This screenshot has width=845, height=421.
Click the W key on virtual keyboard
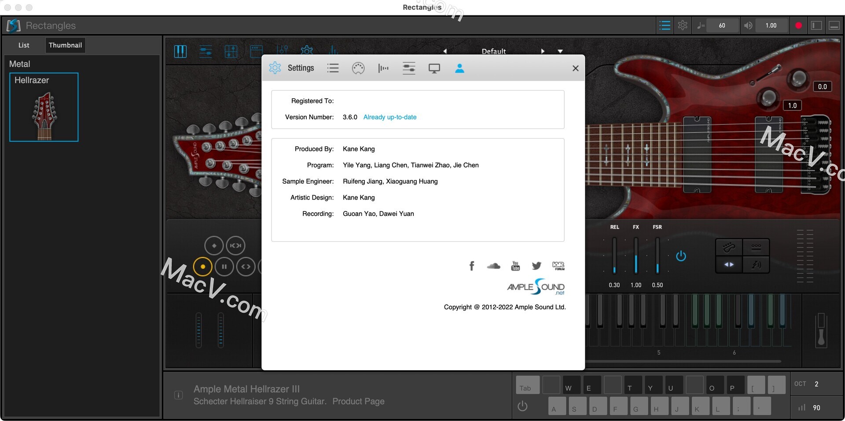point(572,385)
